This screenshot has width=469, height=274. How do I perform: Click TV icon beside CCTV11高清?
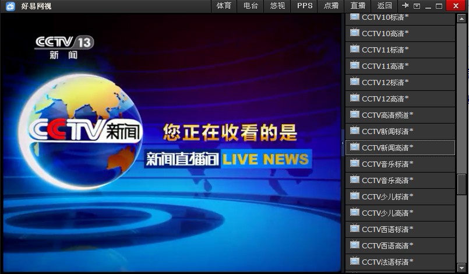point(354,65)
